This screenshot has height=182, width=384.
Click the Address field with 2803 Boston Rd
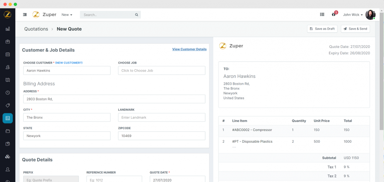point(114,99)
